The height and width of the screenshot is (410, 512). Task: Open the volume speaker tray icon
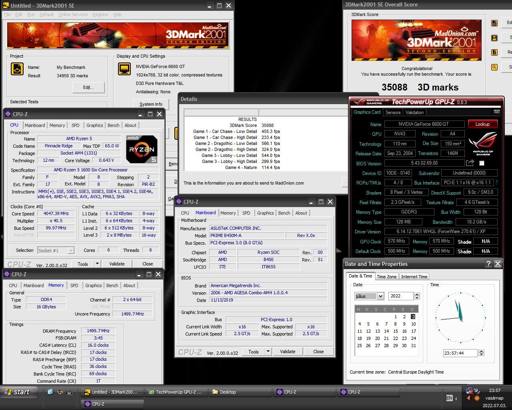coord(469,398)
